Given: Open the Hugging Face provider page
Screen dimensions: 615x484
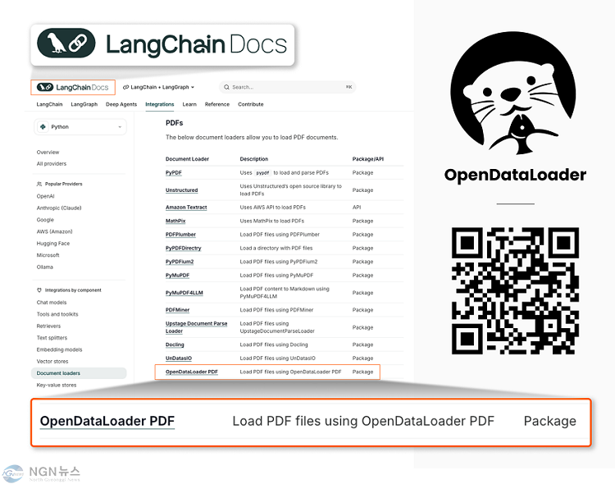Looking at the screenshot, I should (x=53, y=244).
